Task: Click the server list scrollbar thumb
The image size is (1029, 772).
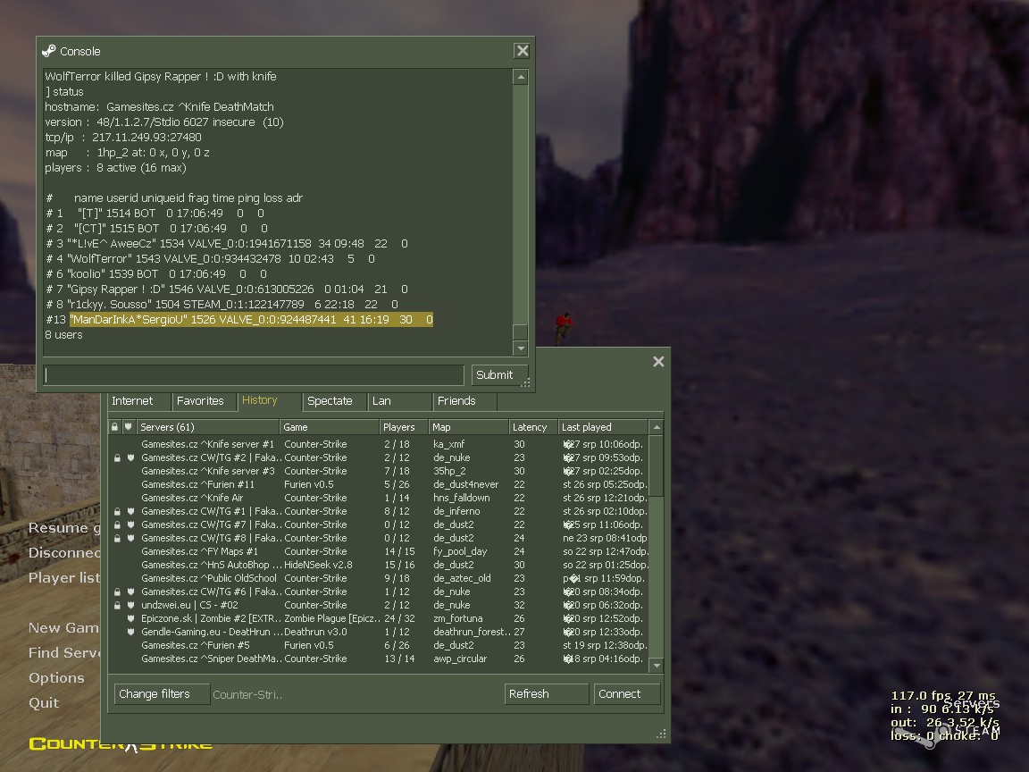Action: [x=657, y=466]
